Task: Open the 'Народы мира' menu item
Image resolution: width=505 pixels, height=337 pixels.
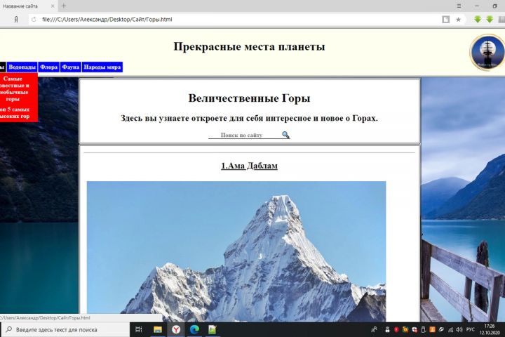Action: pyautogui.click(x=102, y=67)
